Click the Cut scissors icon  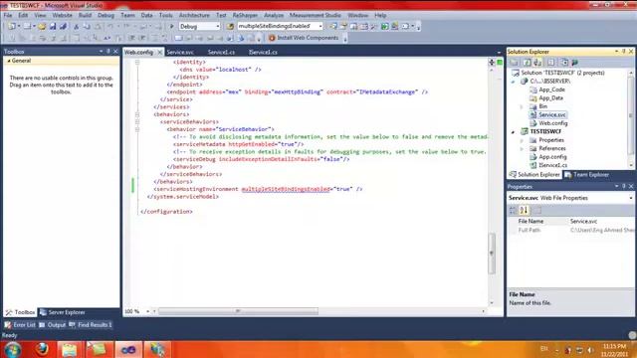pos(76,27)
